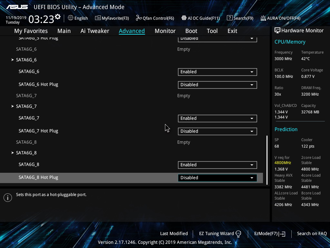Screen dimensions: 330x248
Task: Click the SATA6G_8 'Empty' status text
Action: tap(183, 142)
